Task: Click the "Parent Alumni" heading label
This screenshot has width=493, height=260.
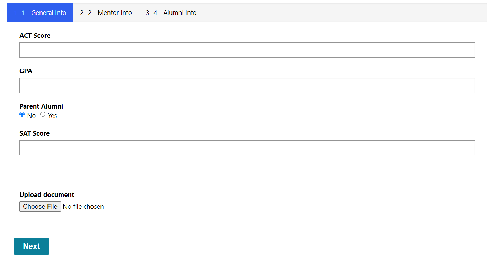Action: 41,106
